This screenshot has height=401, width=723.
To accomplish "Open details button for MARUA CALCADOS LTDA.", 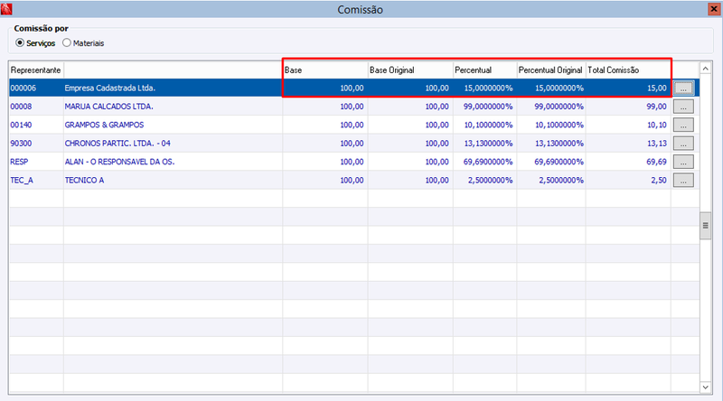I will 683,107.
